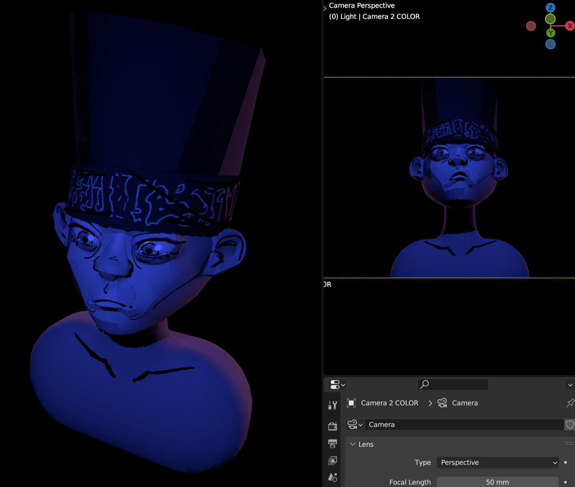Toggle the pin properties context icon
Viewport: 575px width, 487px height.
(570, 403)
